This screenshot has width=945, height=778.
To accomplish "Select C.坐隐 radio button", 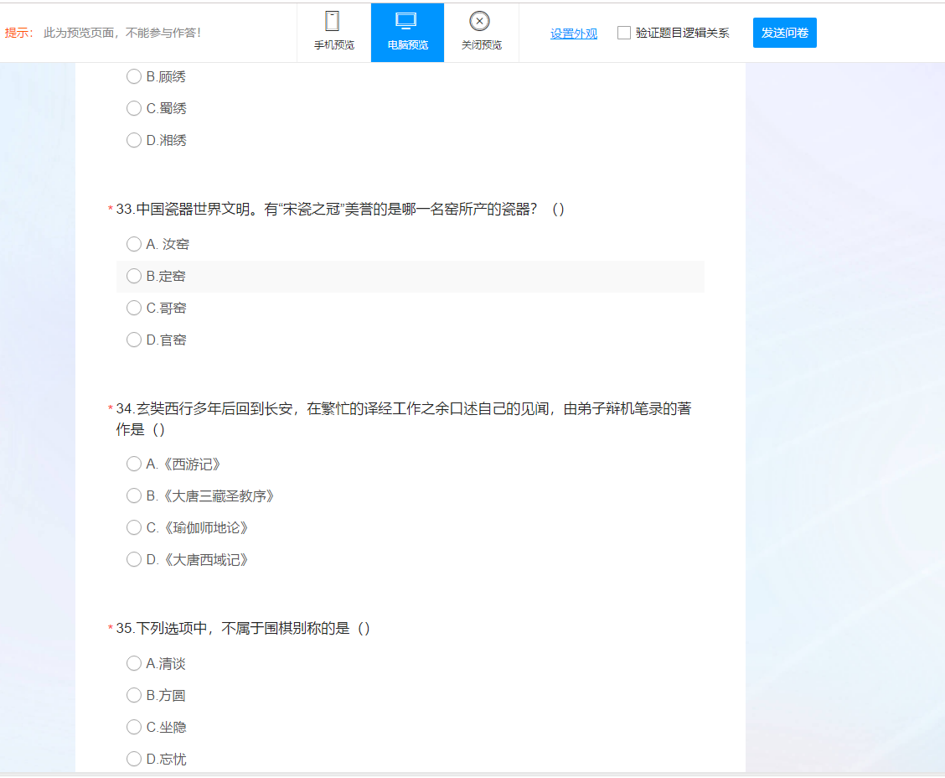I will click(134, 727).
